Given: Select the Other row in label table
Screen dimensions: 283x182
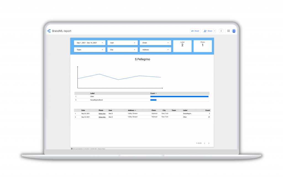Looking at the screenshot, I should tap(142, 97).
